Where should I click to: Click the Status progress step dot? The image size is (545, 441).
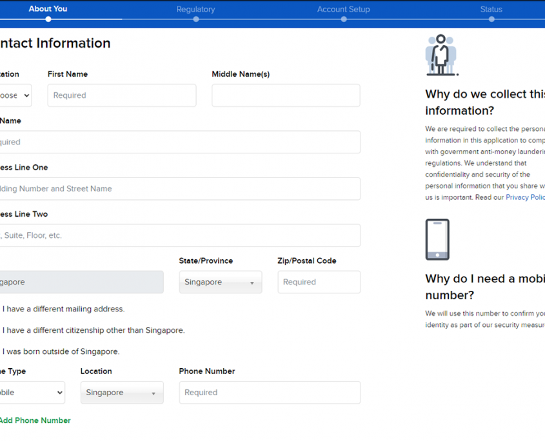tap(491, 19)
